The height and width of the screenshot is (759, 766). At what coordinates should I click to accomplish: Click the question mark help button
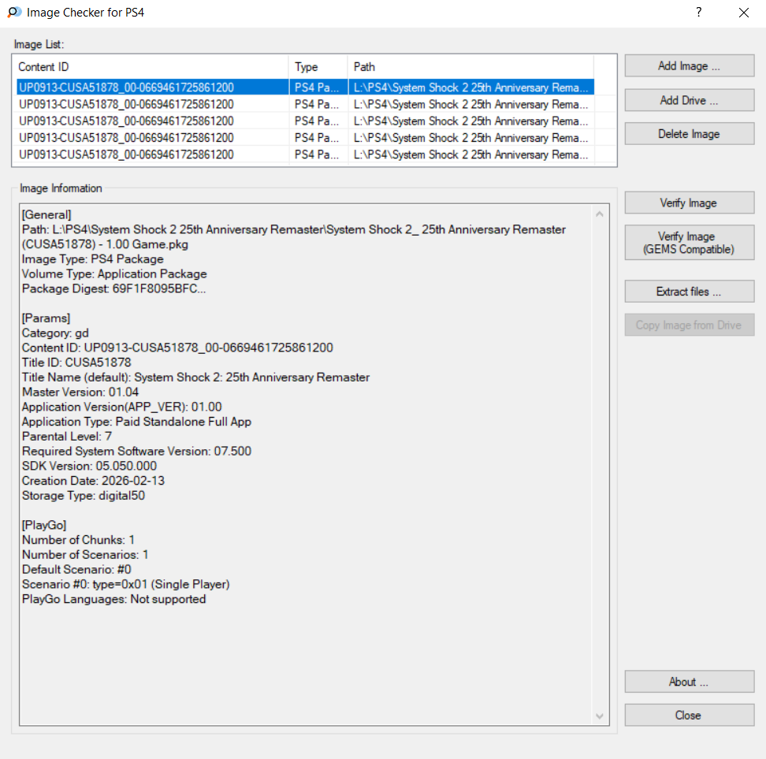[x=698, y=13]
